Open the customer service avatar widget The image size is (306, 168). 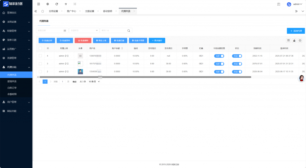(302, 78)
